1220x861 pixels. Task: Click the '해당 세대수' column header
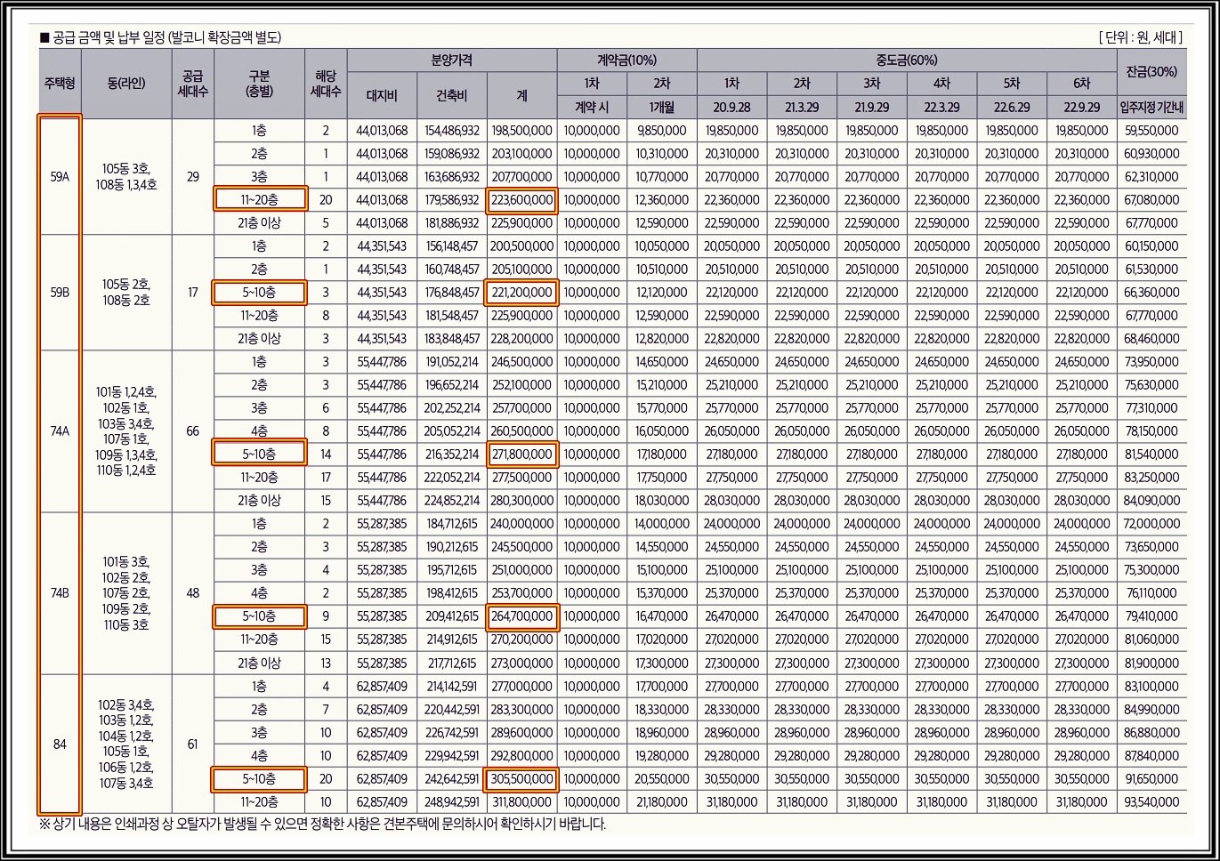tap(326, 84)
